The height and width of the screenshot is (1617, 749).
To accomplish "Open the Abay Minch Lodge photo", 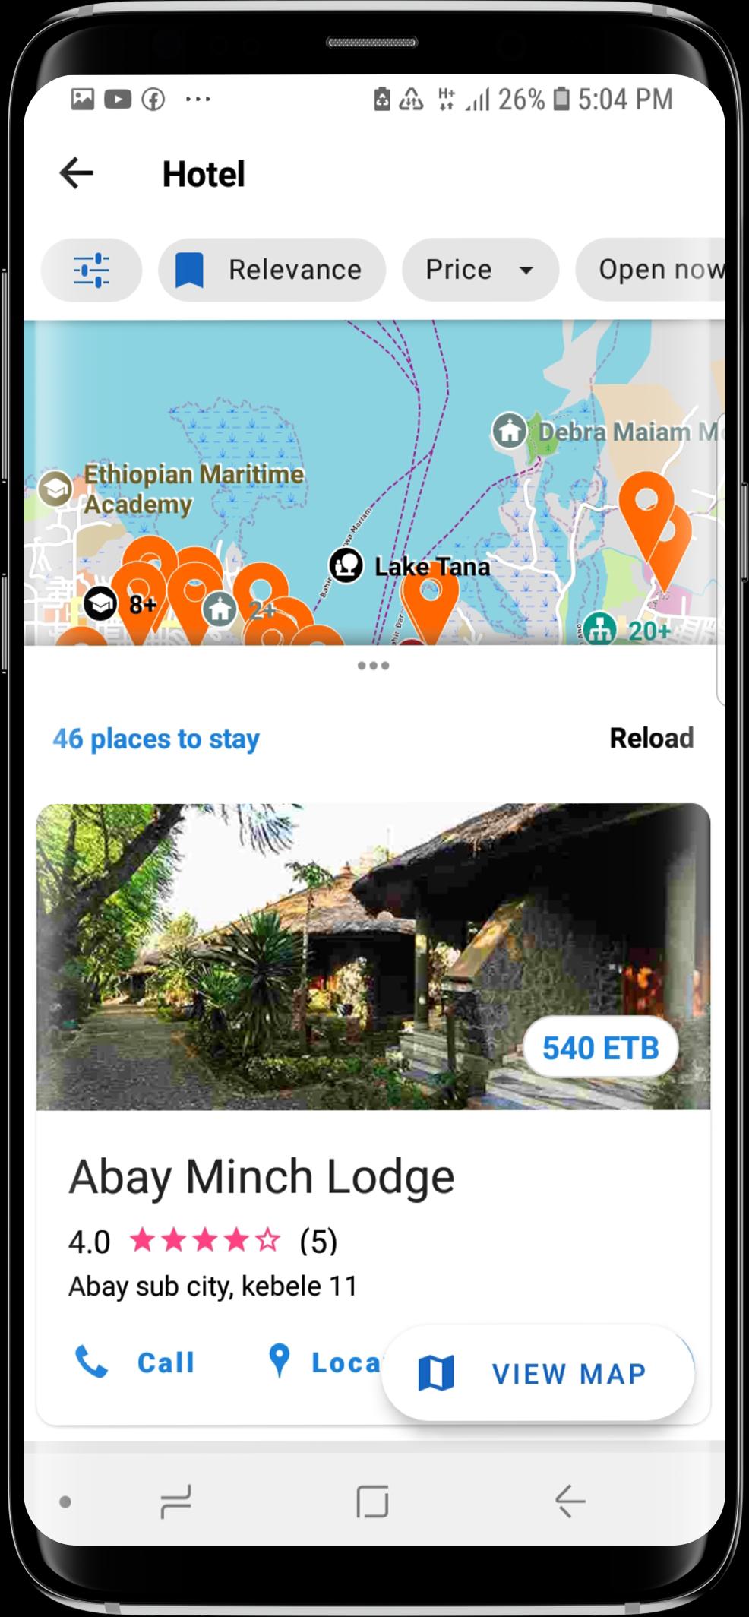I will pos(373,957).
